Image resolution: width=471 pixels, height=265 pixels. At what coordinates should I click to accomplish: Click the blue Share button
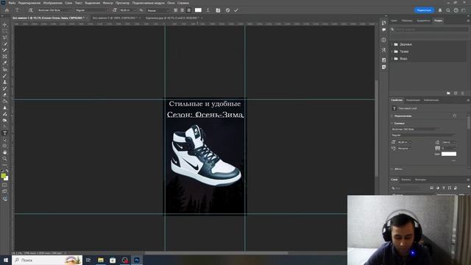point(424,10)
